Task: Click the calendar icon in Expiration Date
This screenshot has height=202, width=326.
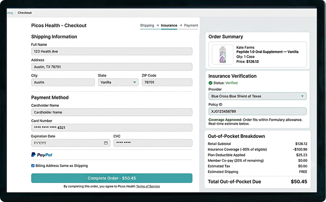Action: 106,143
